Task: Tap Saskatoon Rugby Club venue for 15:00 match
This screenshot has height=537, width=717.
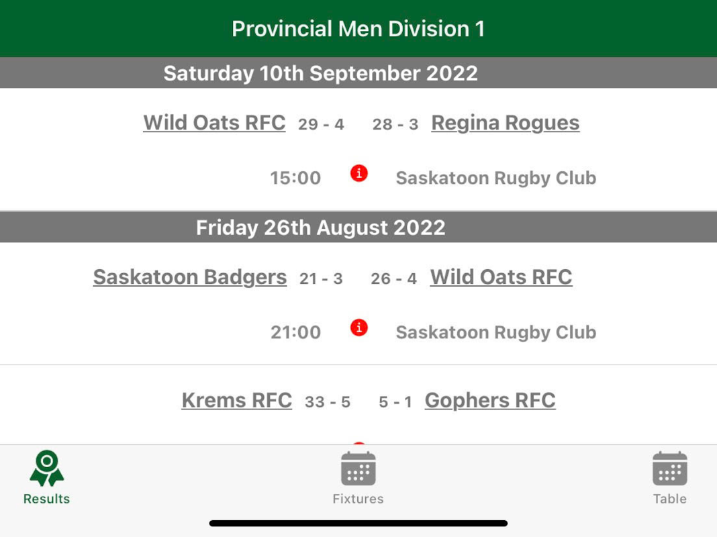Action: [x=495, y=178]
